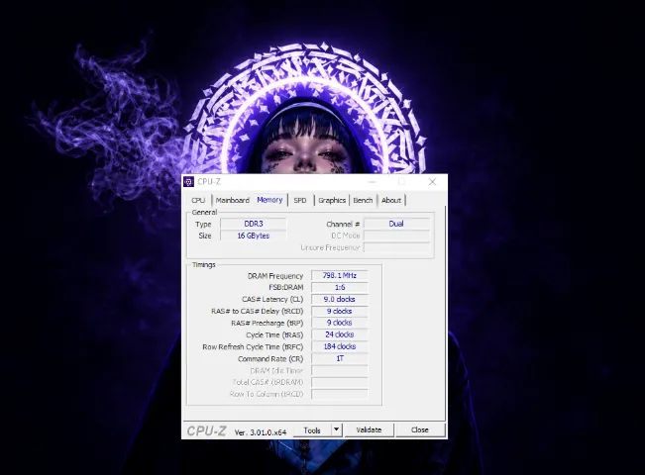Click the CPU-Z app icon in title bar
The height and width of the screenshot is (475, 645).
189,182
